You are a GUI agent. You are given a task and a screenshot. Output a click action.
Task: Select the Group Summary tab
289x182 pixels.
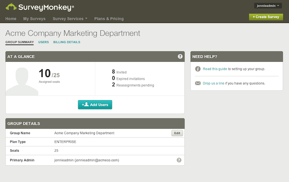click(19, 42)
